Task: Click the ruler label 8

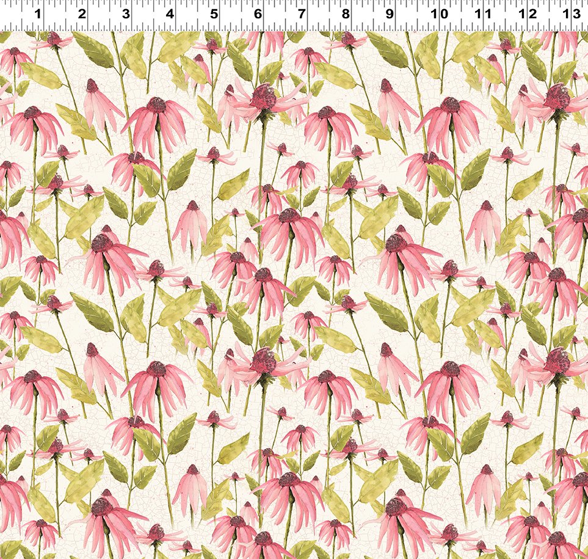Action: [346, 14]
